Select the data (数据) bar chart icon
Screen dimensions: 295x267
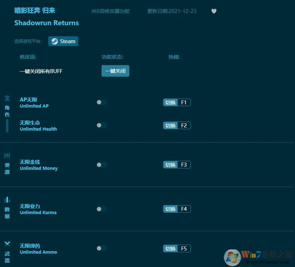point(7,200)
